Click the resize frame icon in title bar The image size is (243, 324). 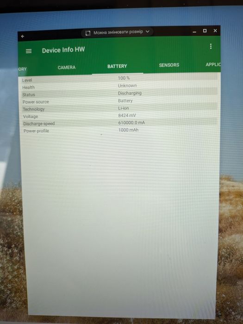(x=88, y=33)
